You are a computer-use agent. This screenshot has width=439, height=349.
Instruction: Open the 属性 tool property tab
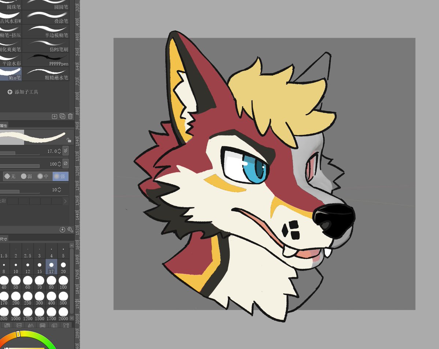coord(4,126)
